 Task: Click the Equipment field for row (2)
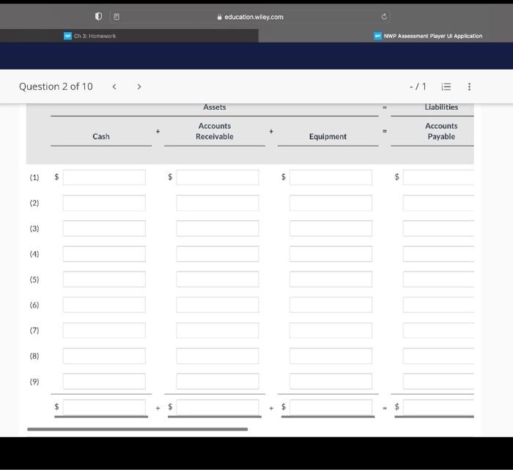coord(331,203)
